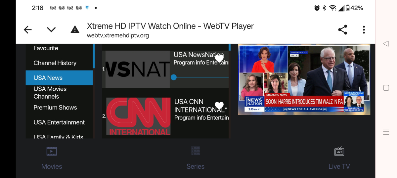Open Movies section icon
The image size is (397, 178).
pyautogui.click(x=52, y=151)
